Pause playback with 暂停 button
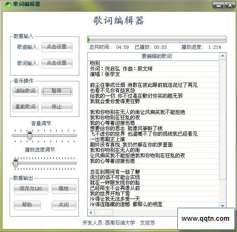Screen dimensions: 237x232 (57, 91)
